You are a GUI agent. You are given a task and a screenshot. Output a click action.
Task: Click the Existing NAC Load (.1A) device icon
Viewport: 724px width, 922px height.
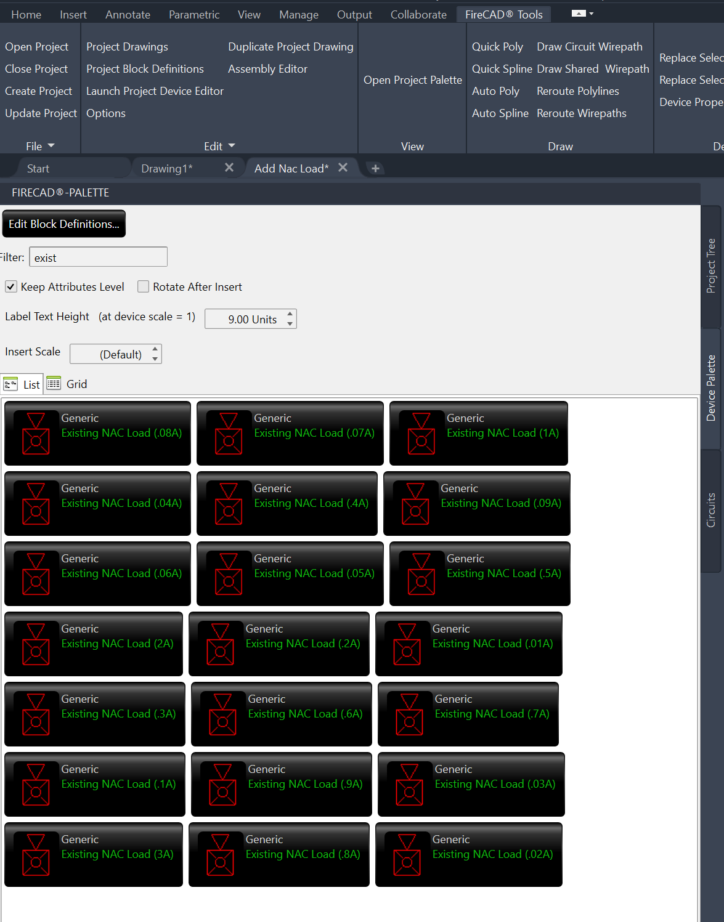(36, 785)
